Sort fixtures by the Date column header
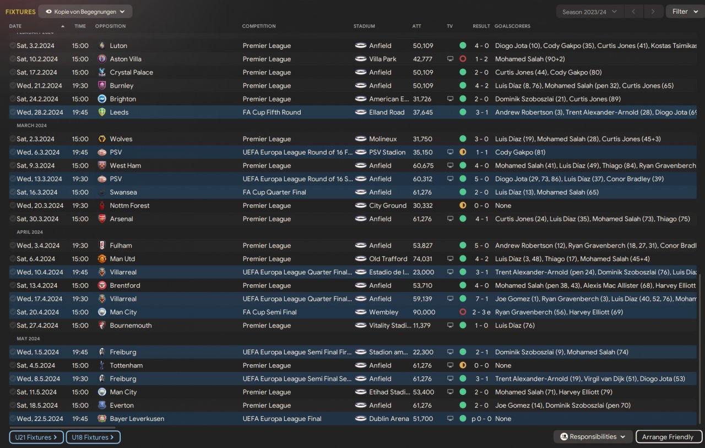The height and width of the screenshot is (448, 705). pyautogui.click(x=15, y=26)
